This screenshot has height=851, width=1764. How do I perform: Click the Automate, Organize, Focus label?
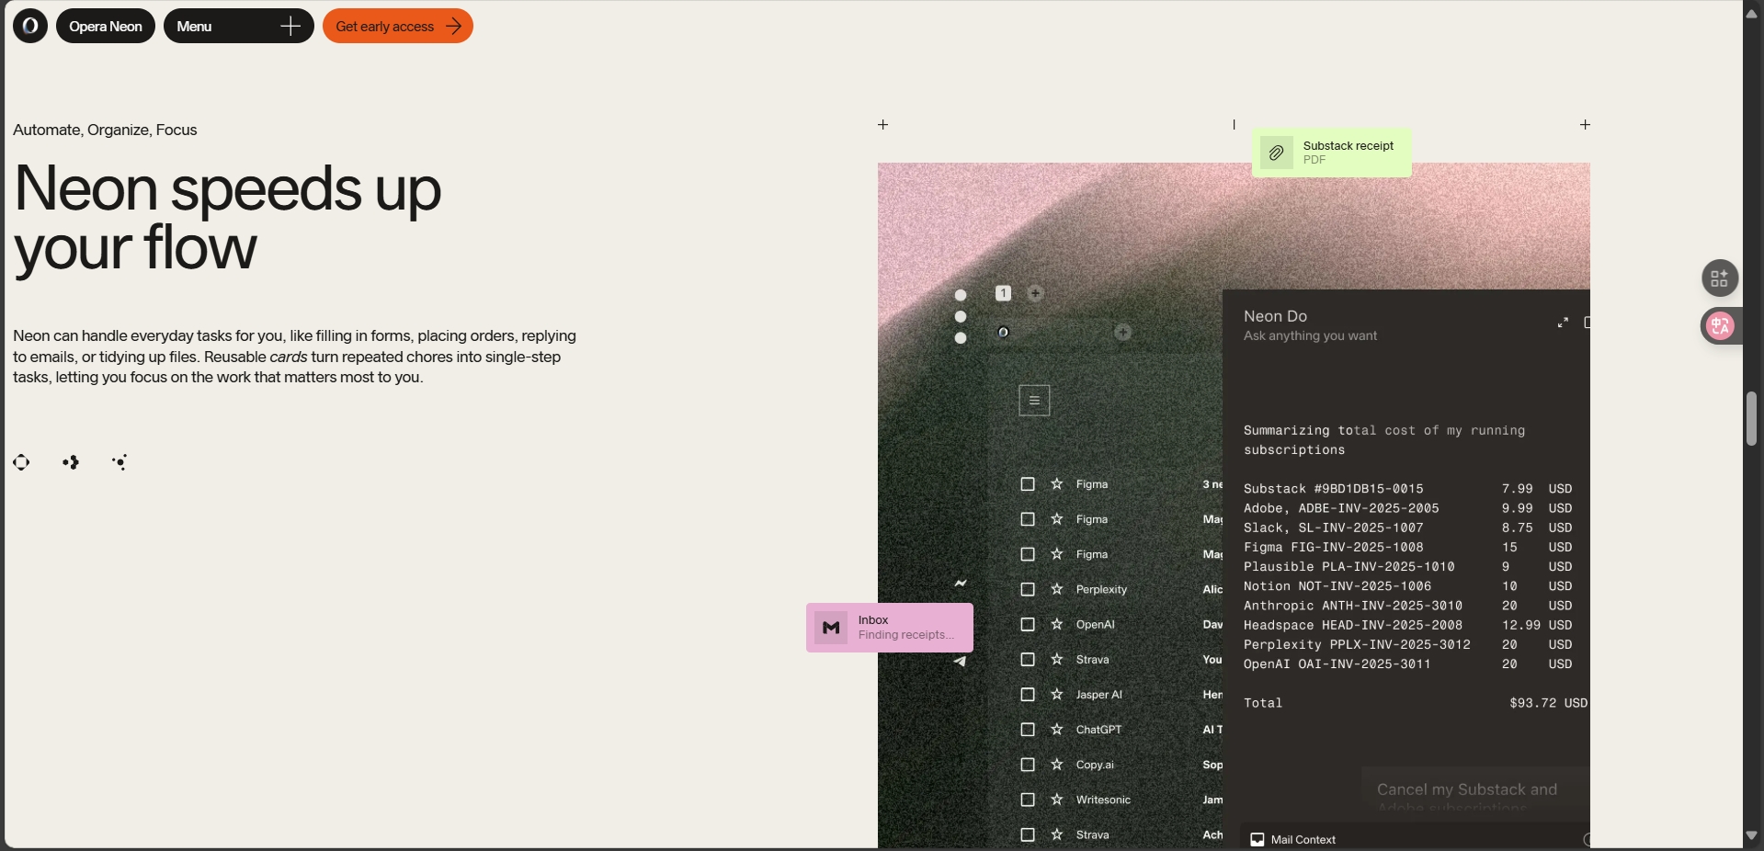pos(105,130)
